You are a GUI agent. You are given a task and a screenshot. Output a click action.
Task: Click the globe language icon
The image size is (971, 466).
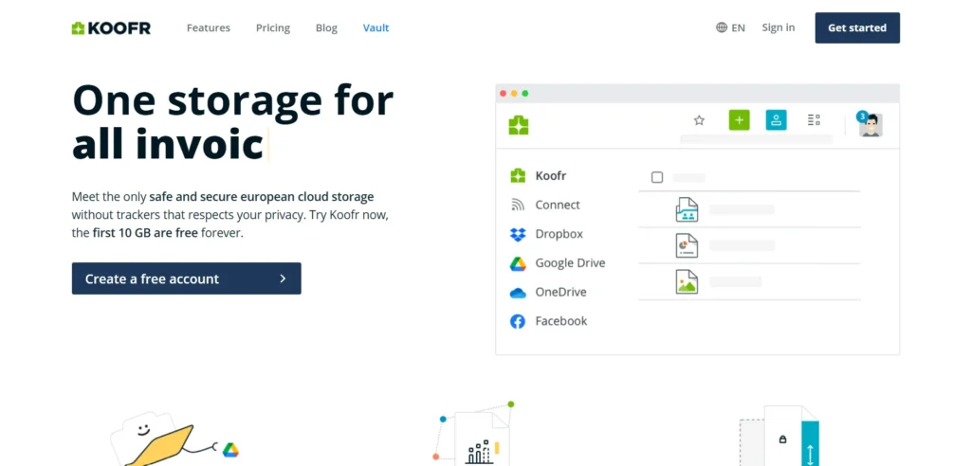pos(722,27)
